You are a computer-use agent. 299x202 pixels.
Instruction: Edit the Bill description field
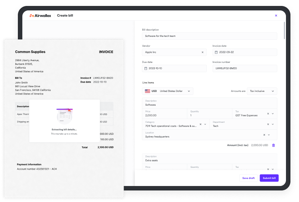click(x=210, y=36)
